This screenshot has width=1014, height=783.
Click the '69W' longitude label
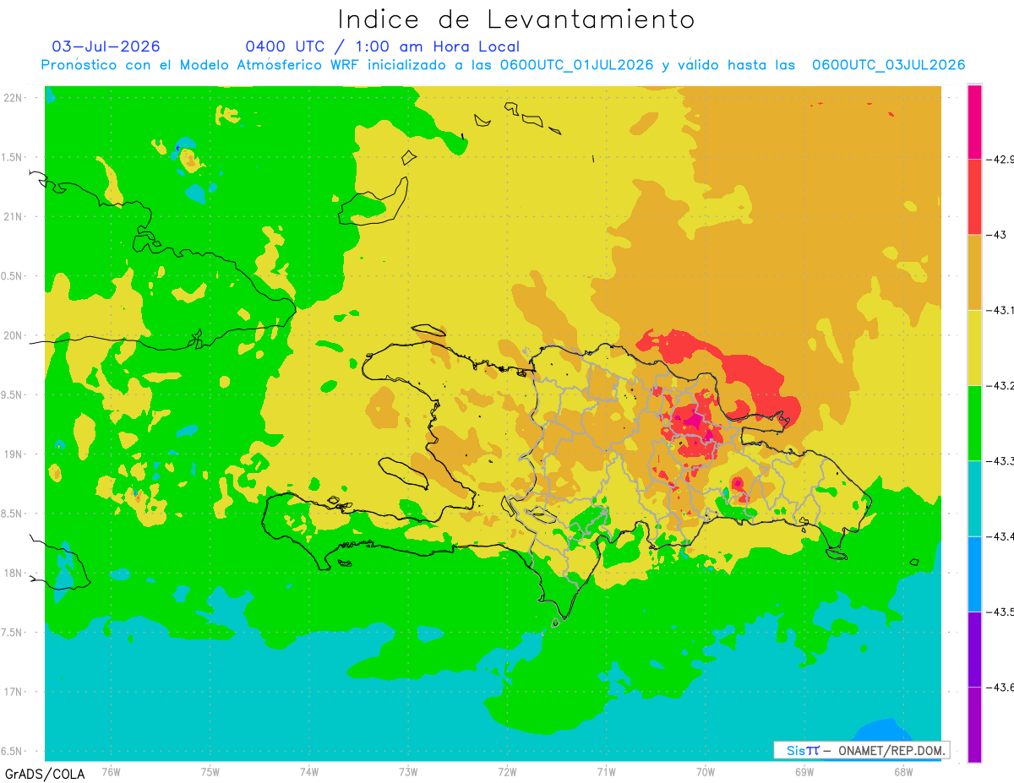[x=804, y=771]
